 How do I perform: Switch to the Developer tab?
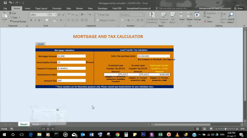pyautogui.click(x=102, y=8)
